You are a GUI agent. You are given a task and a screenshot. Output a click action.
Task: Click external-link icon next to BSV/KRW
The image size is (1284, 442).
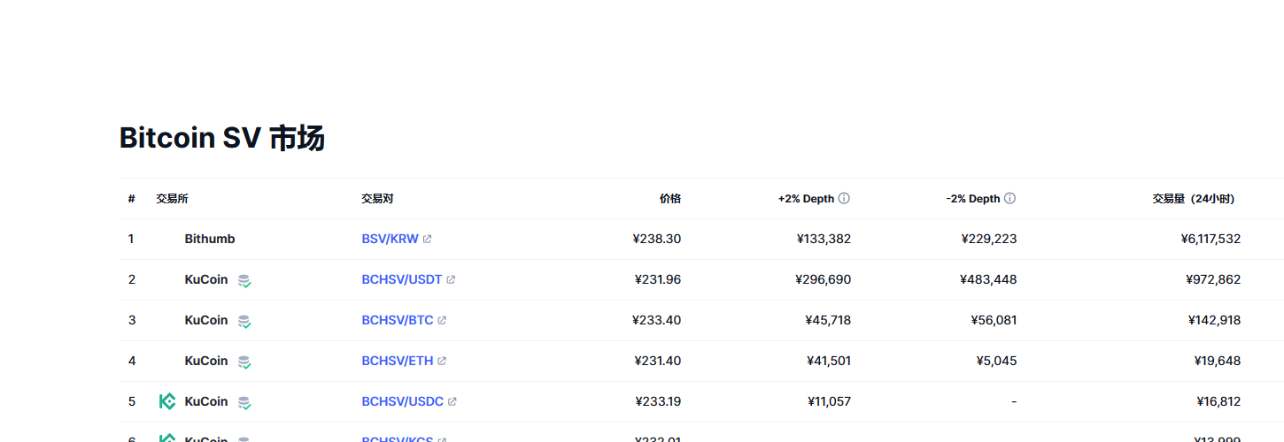[427, 239]
